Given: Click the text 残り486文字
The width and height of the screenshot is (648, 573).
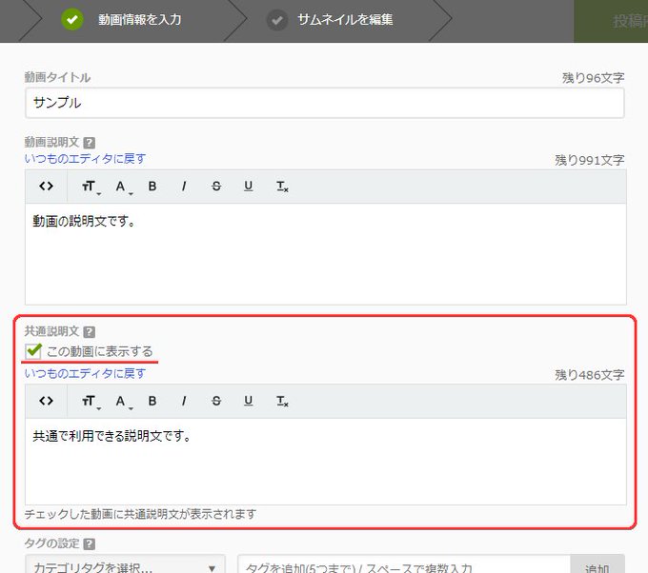Looking at the screenshot, I should pyautogui.click(x=589, y=375).
